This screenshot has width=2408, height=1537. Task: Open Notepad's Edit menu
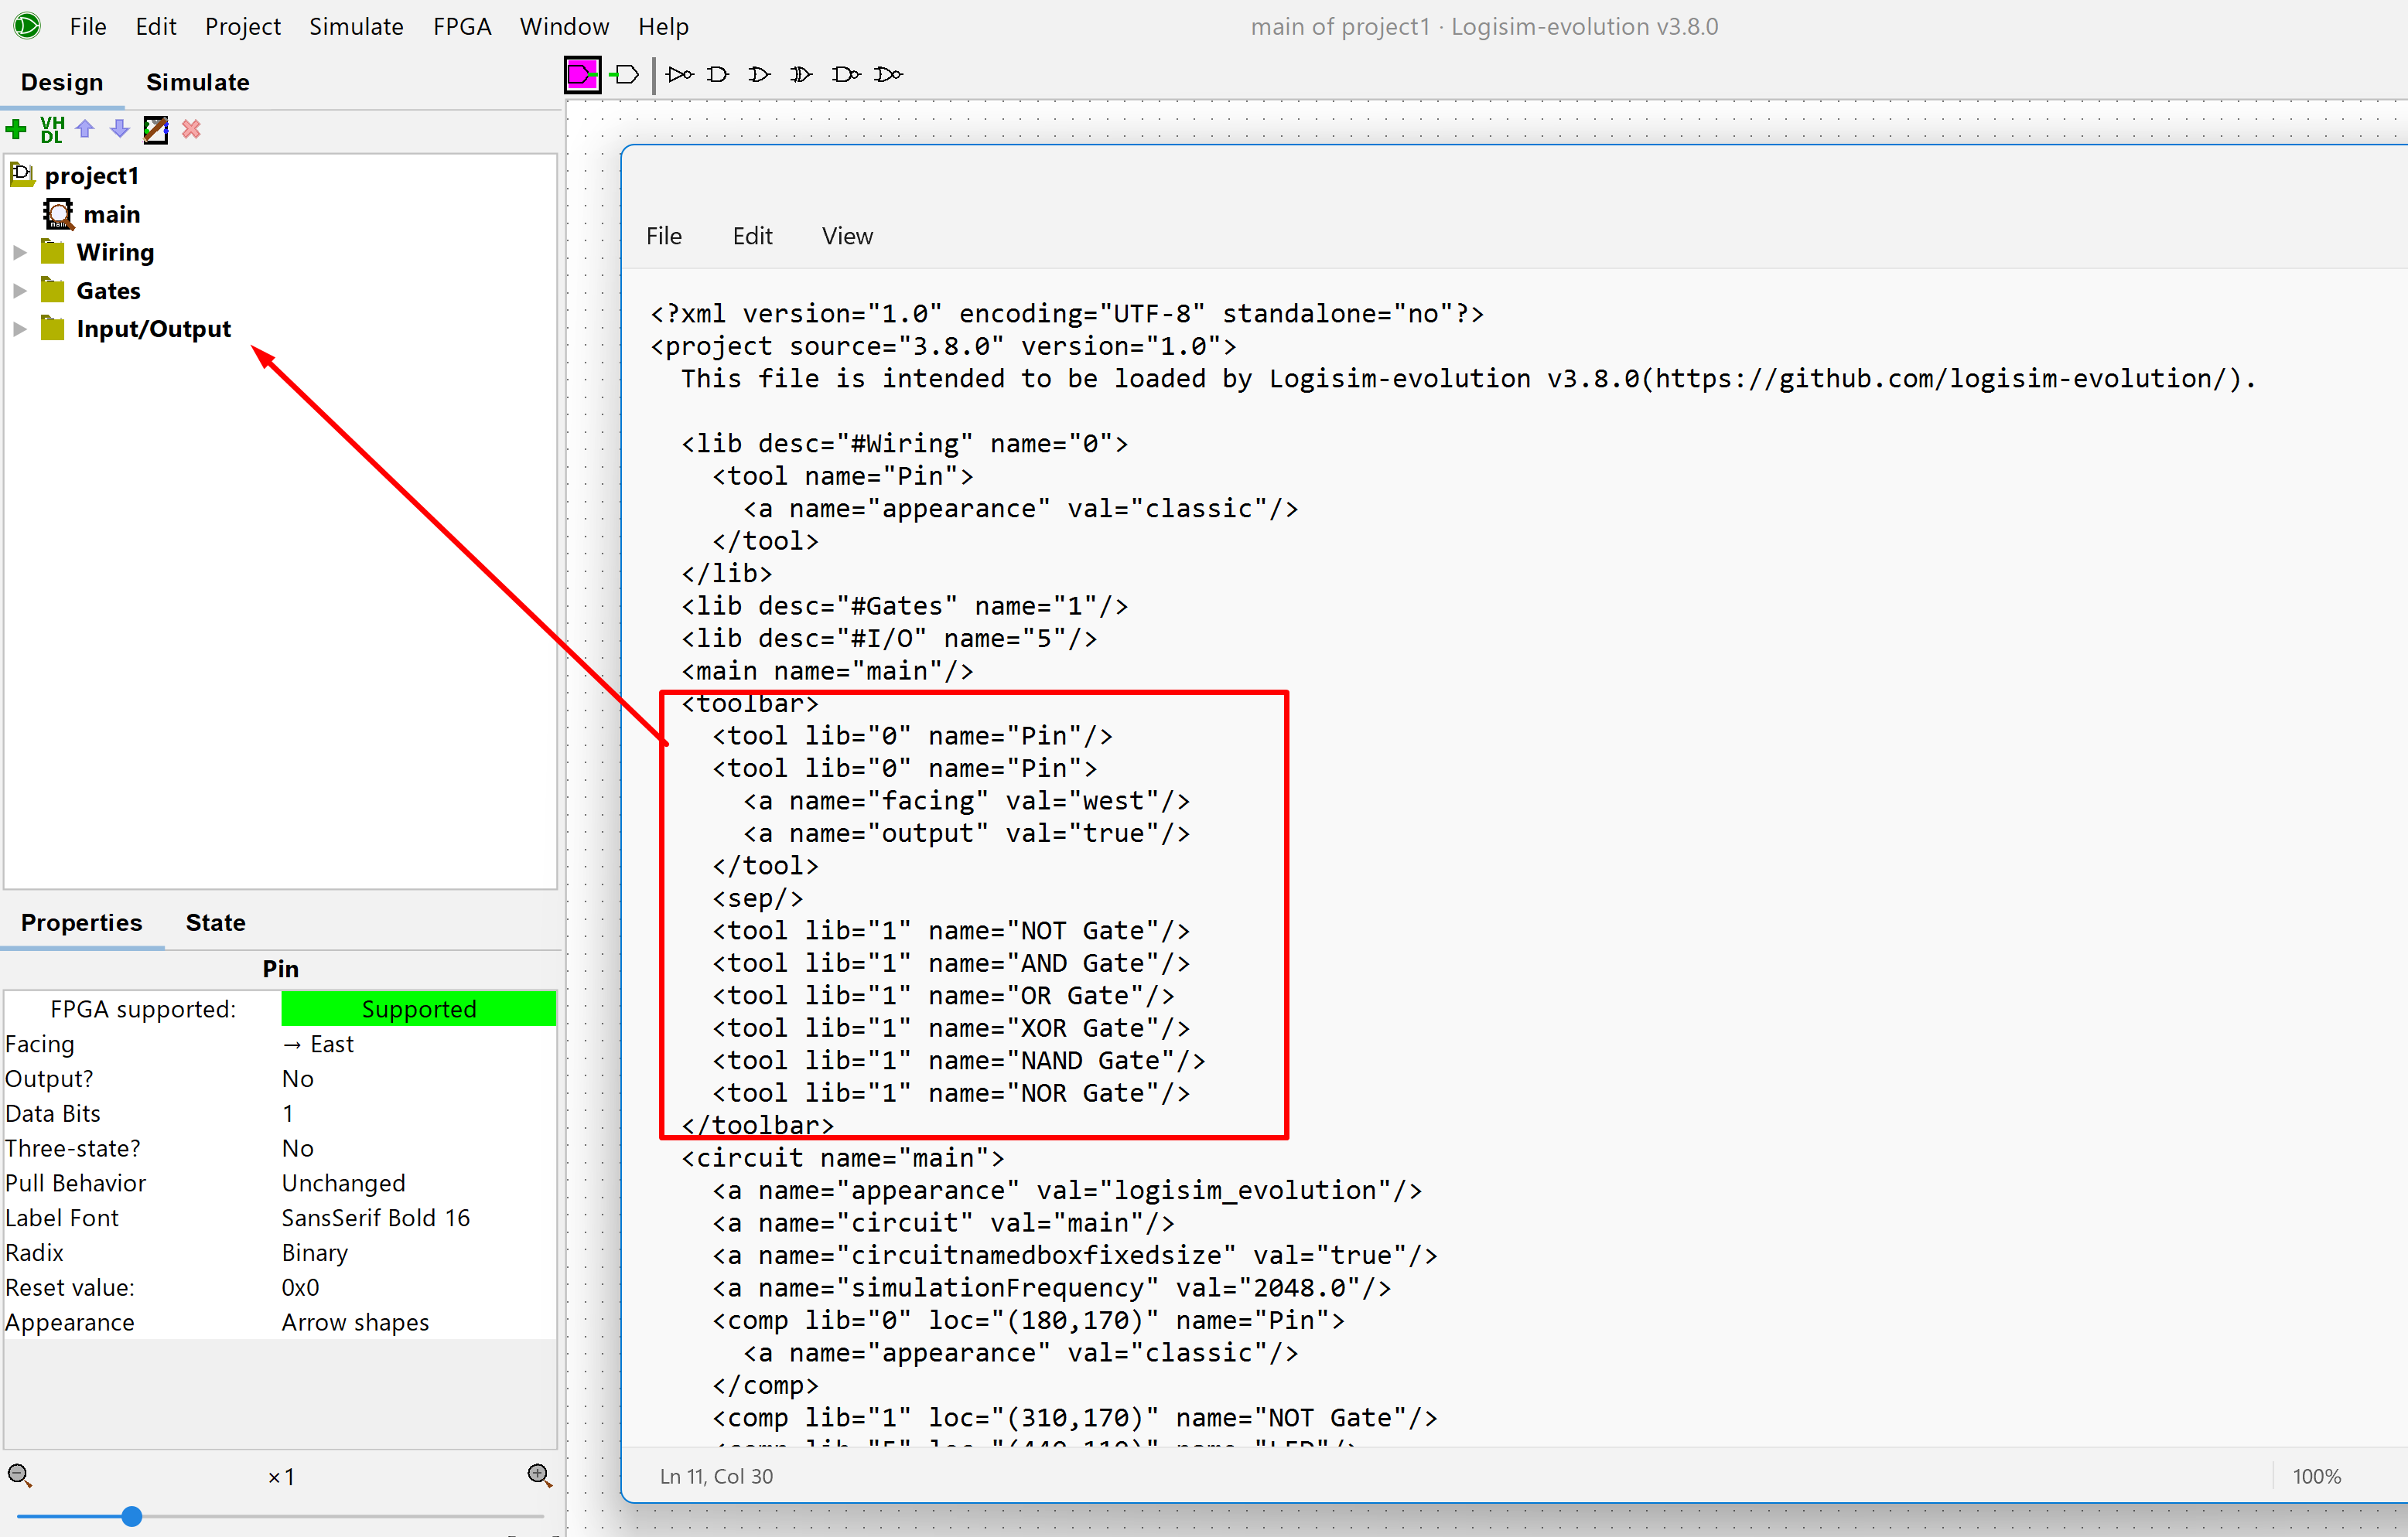click(x=752, y=236)
